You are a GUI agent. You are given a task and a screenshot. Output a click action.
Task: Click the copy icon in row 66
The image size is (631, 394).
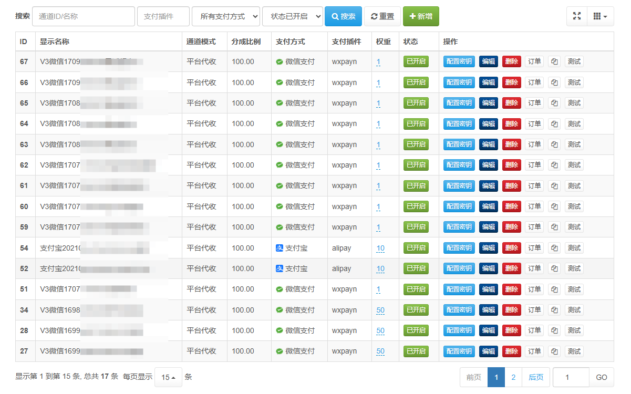pyautogui.click(x=554, y=82)
